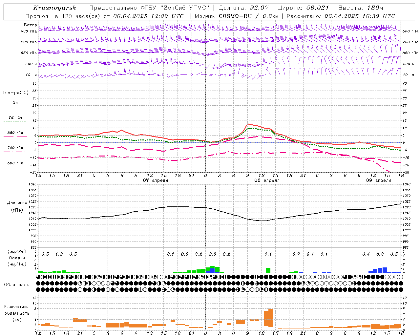
Task: Click the 'Тем-ра(°C)' temperature panel label
Action: coord(15,93)
